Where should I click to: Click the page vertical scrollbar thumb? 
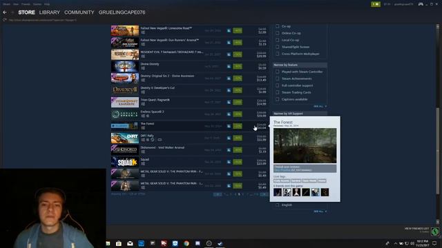(x=437, y=151)
